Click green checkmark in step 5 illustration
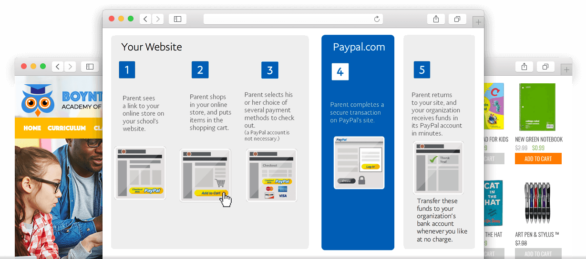The height and width of the screenshot is (259, 586). click(x=433, y=159)
